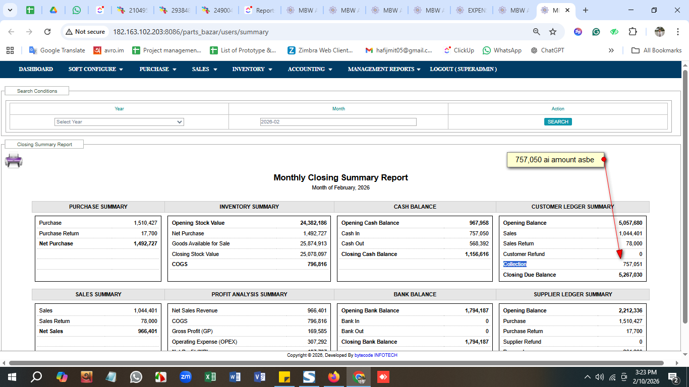Click the horizontal scrollbar at page bottom
This screenshot has height=387, width=689.
tap(336, 363)
